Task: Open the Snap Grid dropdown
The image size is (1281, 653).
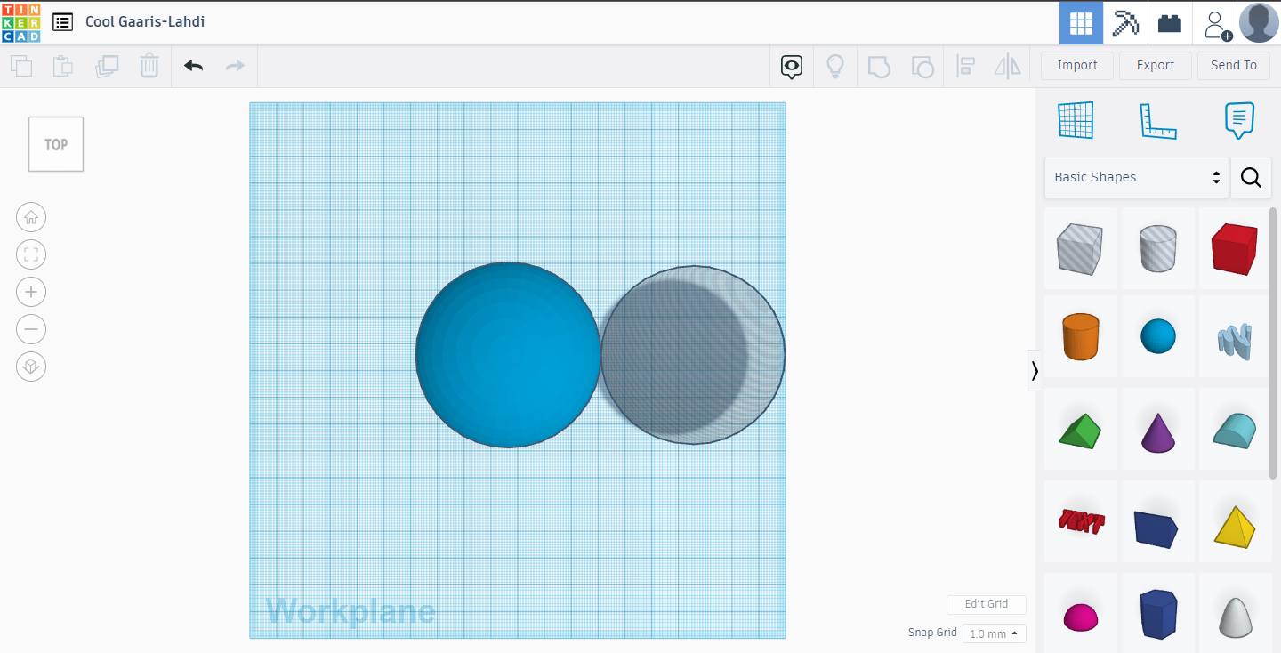Action: tap(994, 633)
